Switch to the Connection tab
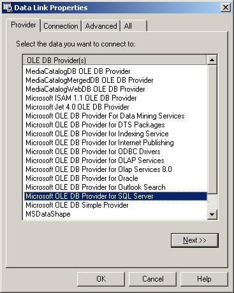 click(61, 26)
